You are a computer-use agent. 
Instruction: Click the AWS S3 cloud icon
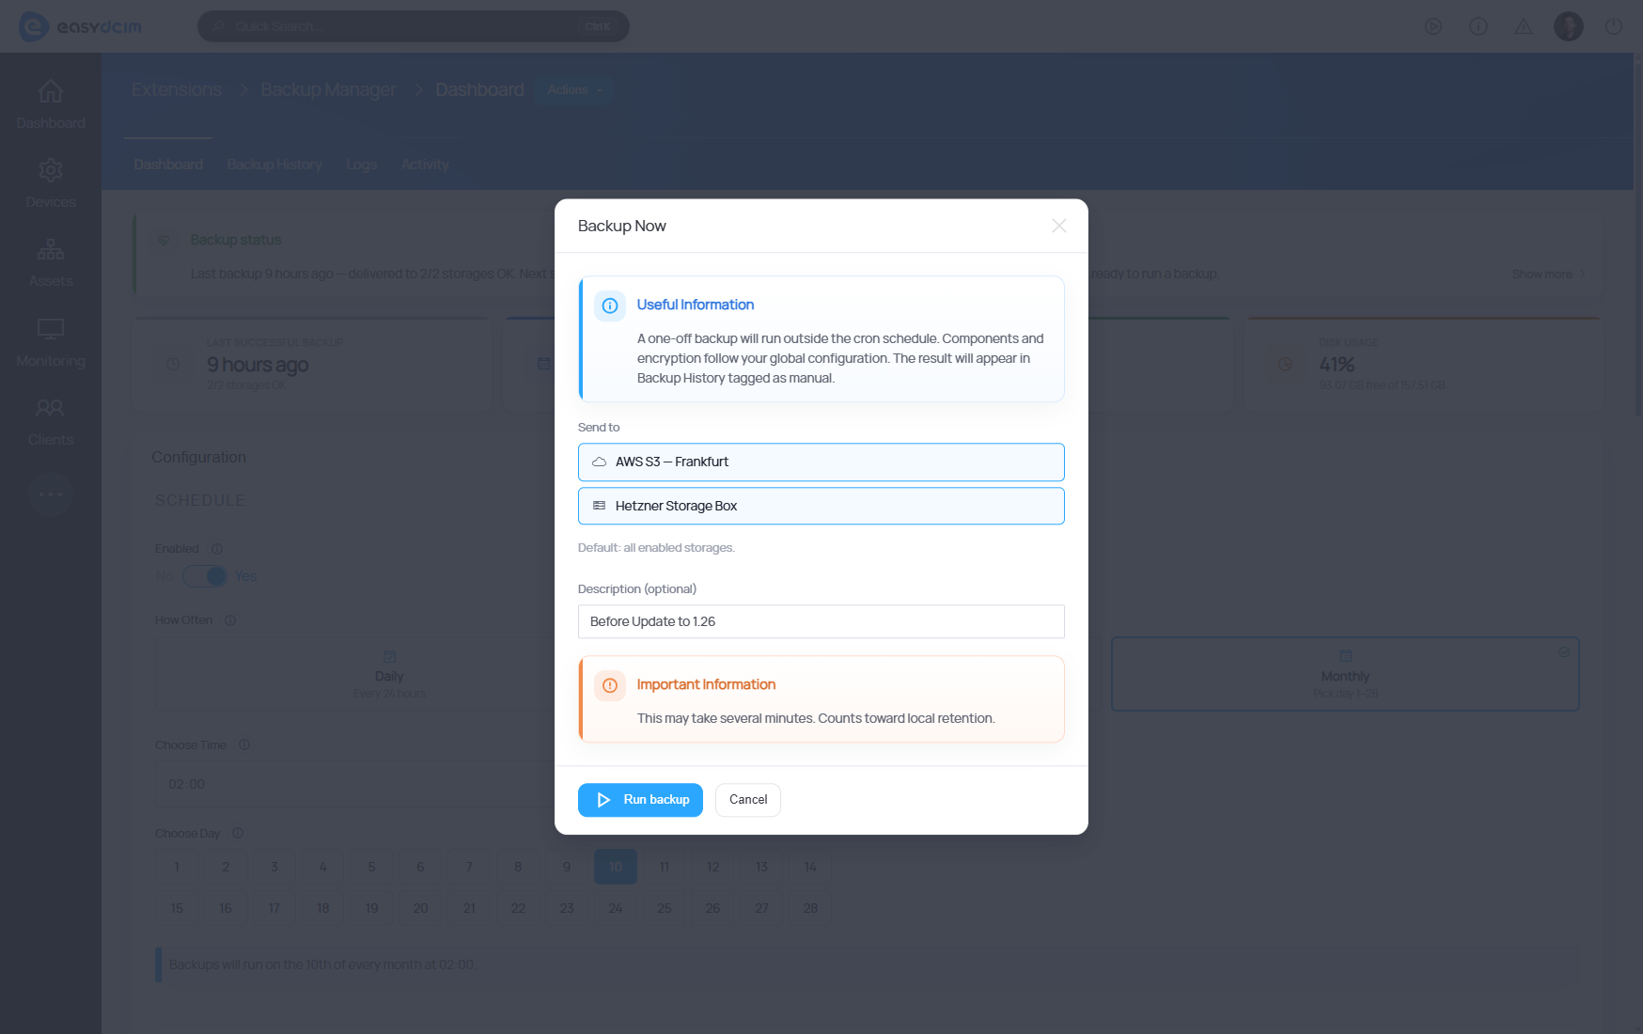599,462
